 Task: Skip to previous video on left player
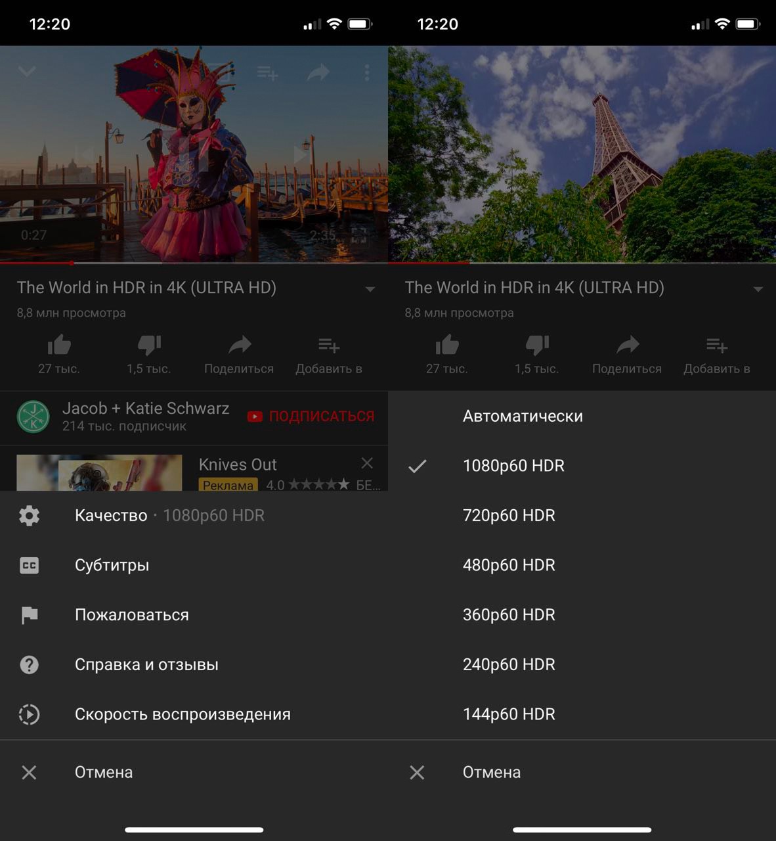pos(84,155)
